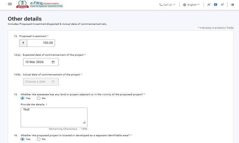Open calendar picker for expected commencement date

[x=53, y=62]
